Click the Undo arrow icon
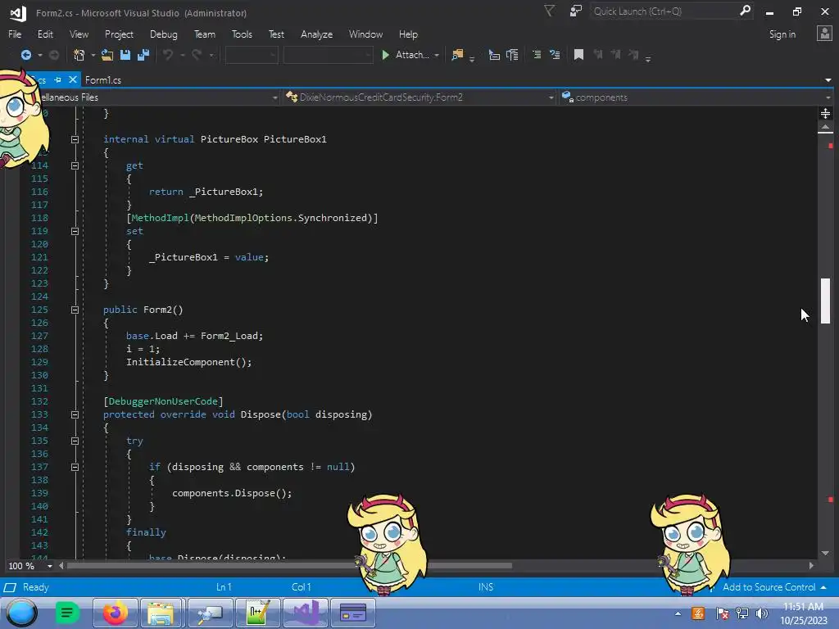The height and width of the screenshot is (629, 839). point(168,55)
